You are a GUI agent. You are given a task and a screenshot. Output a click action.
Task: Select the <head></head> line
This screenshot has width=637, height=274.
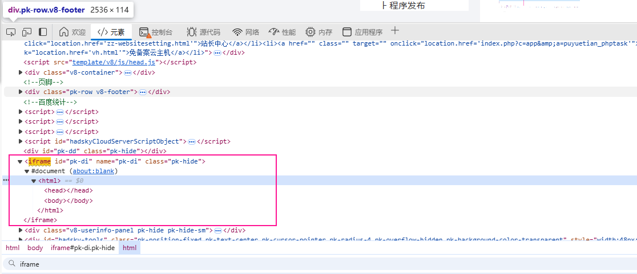(68, 190)
